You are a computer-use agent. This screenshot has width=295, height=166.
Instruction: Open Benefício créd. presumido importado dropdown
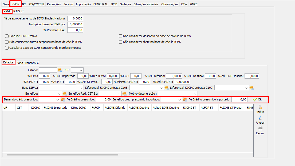172,100
